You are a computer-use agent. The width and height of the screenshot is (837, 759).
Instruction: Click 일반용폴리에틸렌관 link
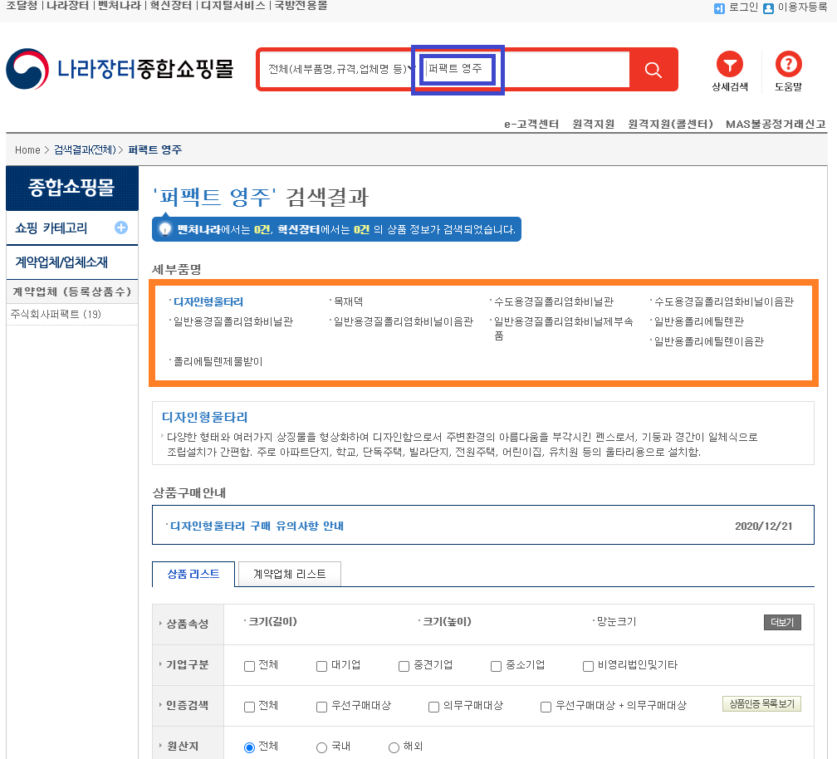coord(699,321)
